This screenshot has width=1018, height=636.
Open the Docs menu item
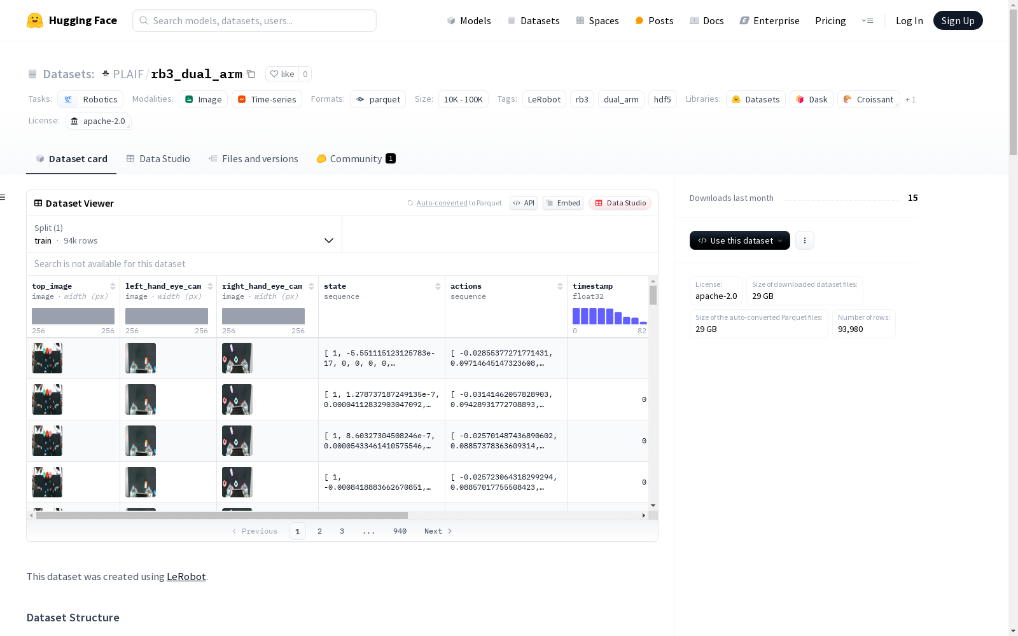[707, 20]
